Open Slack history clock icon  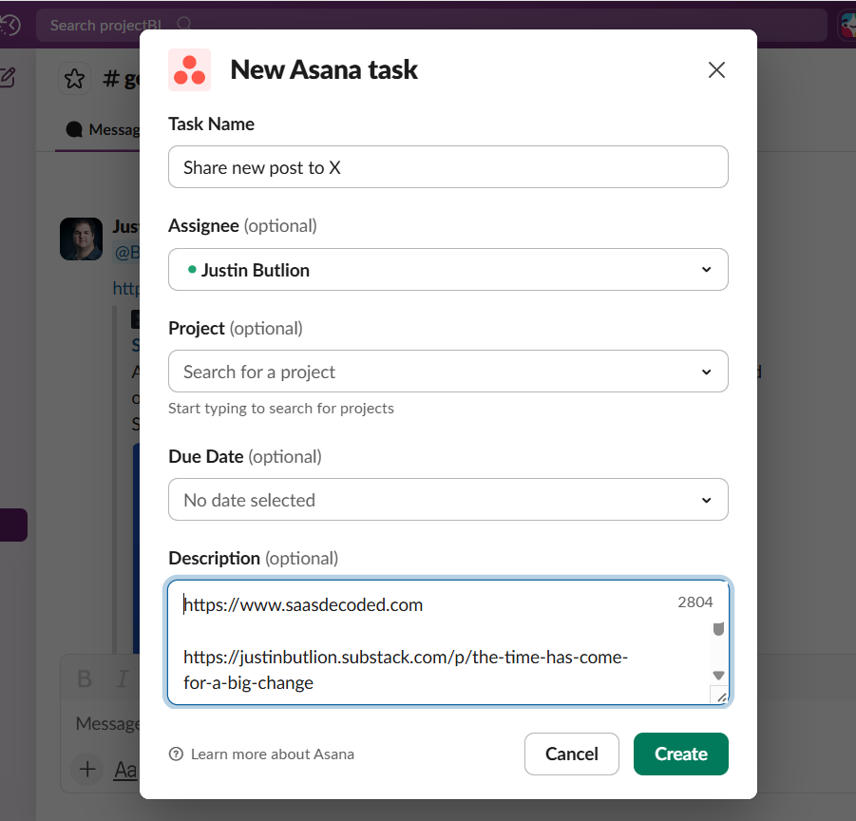click(10, 25)
